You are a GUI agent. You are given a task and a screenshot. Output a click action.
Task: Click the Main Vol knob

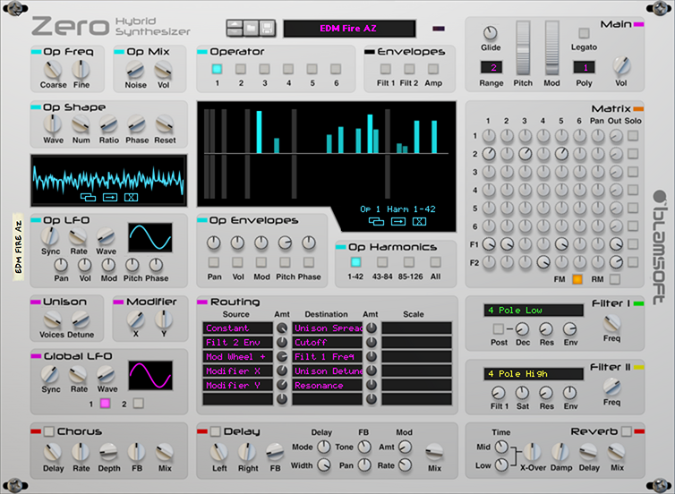click(620, 65)
